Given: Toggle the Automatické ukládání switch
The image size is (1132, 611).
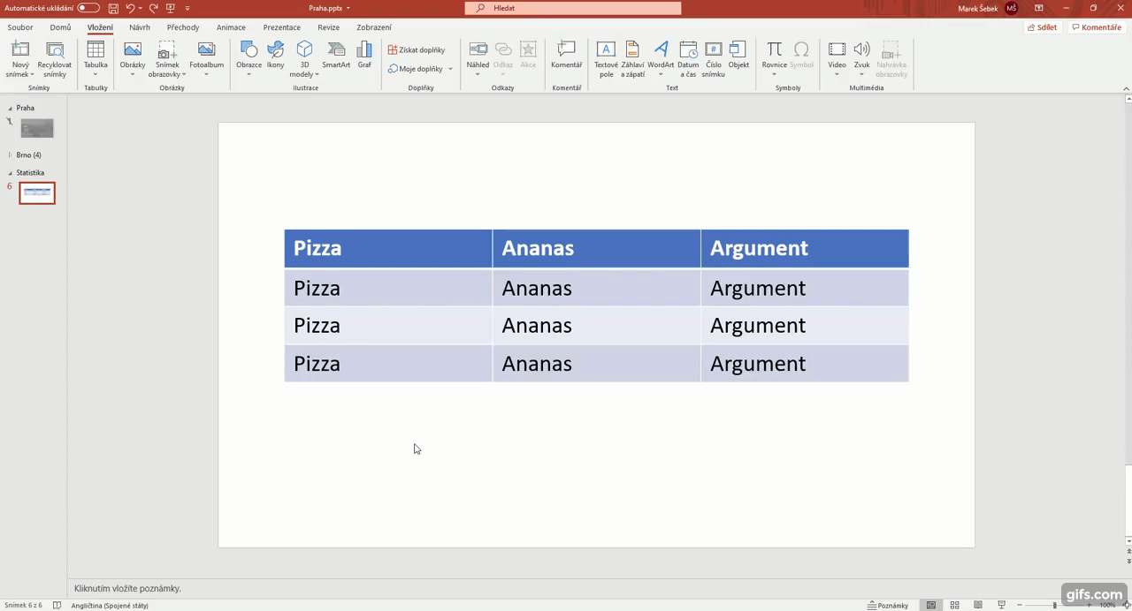Looking at the screenshot, I should (88, 8).
